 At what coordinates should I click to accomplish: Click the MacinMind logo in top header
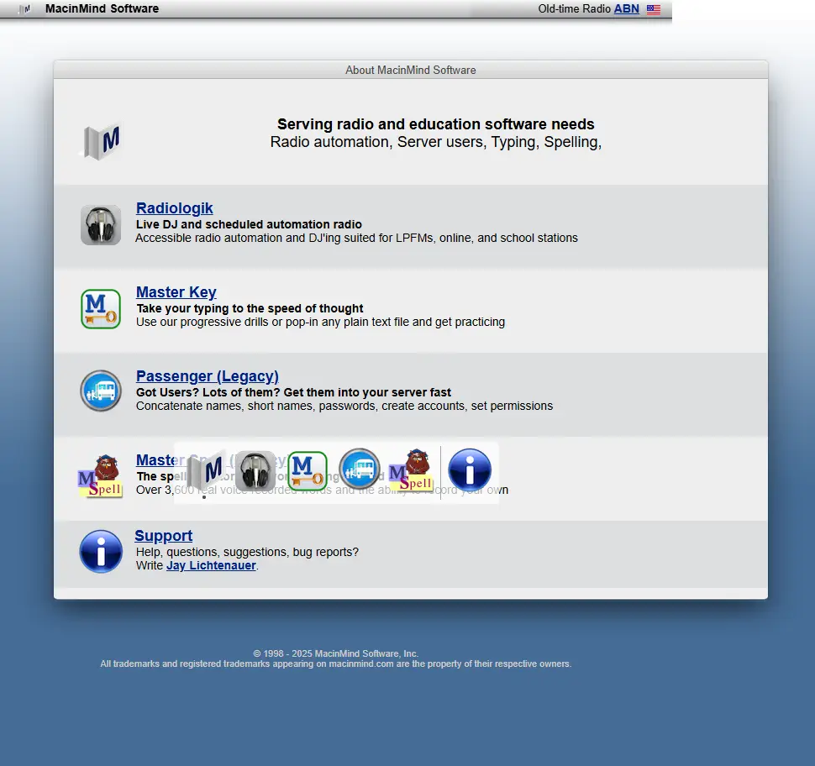(24, 9)
